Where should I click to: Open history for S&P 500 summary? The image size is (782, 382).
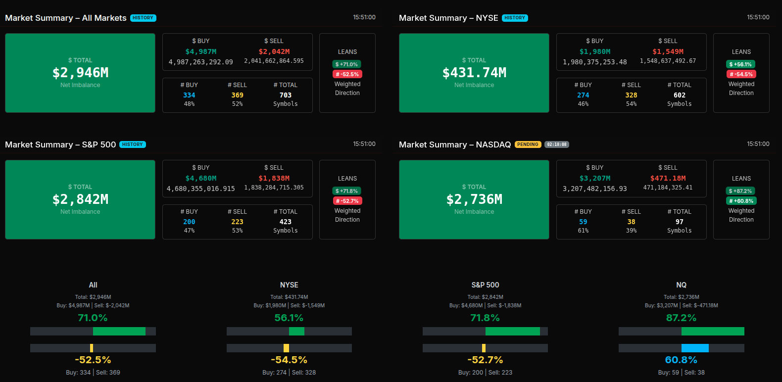click(133, 144)
